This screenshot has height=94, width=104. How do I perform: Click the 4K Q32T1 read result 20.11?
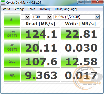tap(40, 48)
